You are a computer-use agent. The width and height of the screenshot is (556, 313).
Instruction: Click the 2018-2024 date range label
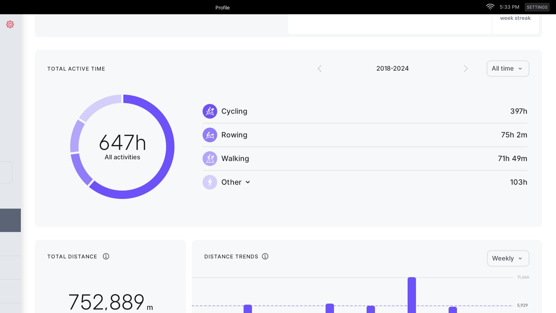click(392, 69)
